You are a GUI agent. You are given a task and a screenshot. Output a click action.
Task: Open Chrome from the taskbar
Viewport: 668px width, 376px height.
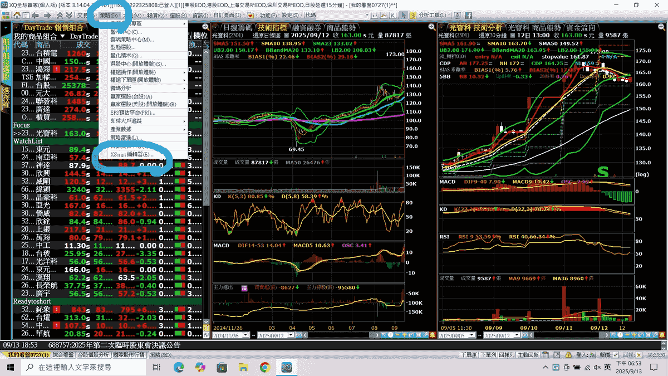pyautogui.click(x=264, y=367)
